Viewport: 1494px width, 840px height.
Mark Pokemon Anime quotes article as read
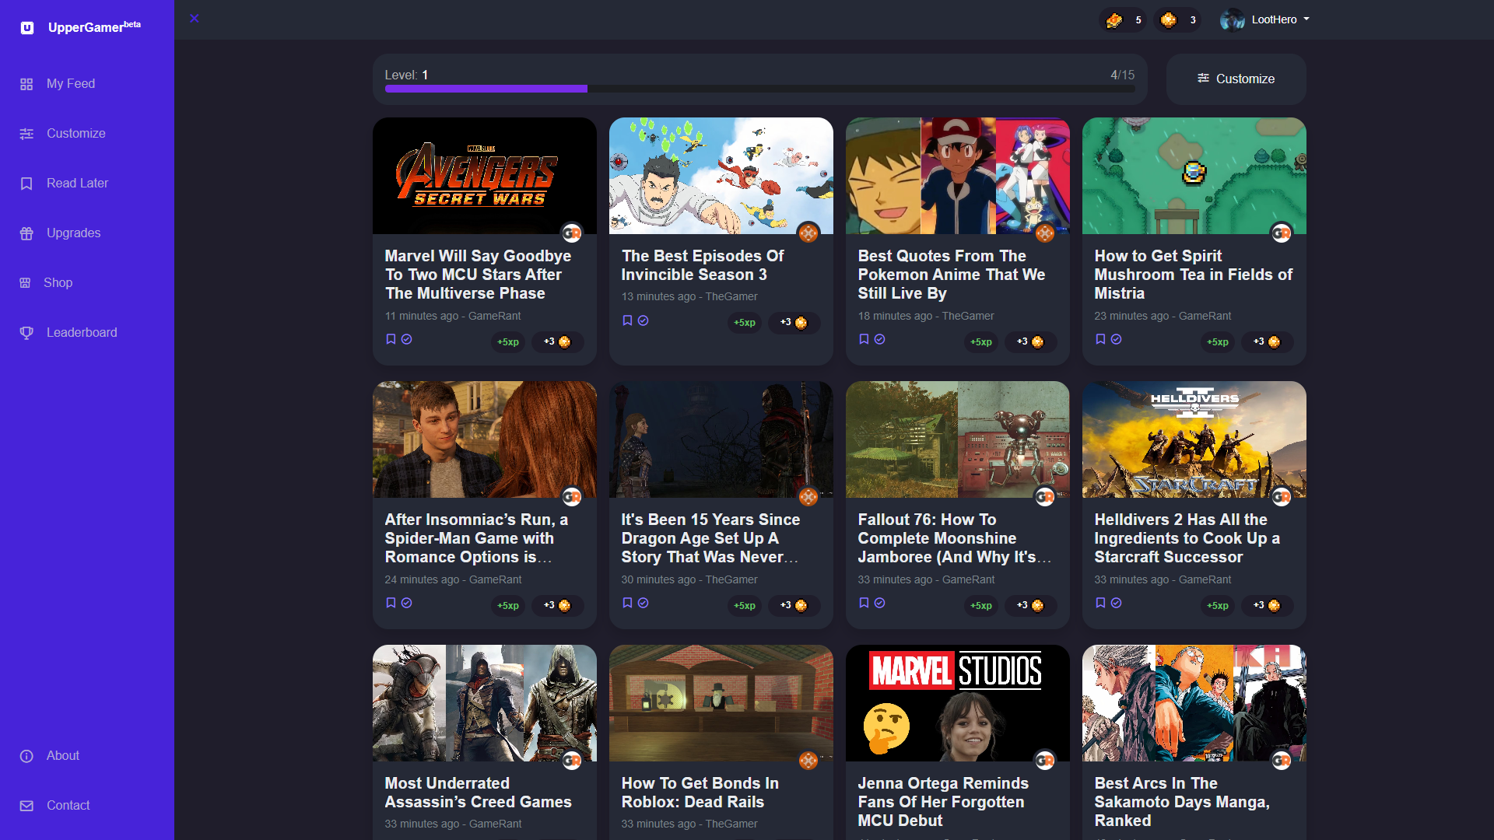pyautogui.click(x=880, y=339)
